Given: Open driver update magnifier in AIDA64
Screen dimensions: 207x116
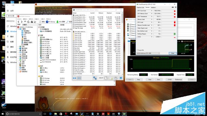Looking at the screenshot, I should (68, 22).
